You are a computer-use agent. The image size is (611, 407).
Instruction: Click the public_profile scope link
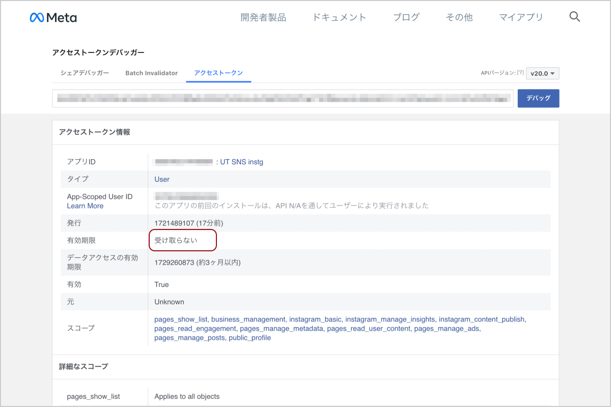click(x=249, y=338)
